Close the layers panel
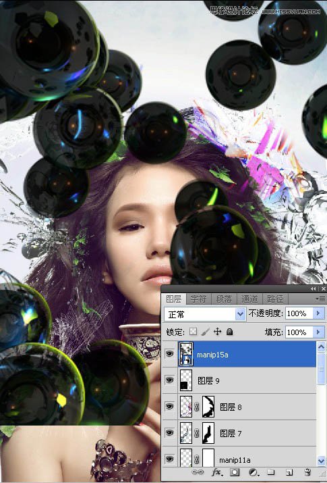The width and height of the screenshot is (327, 483). click(323, 288)
